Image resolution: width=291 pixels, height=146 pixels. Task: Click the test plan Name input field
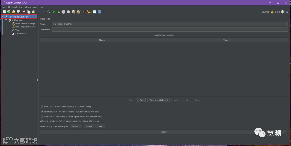170,24
